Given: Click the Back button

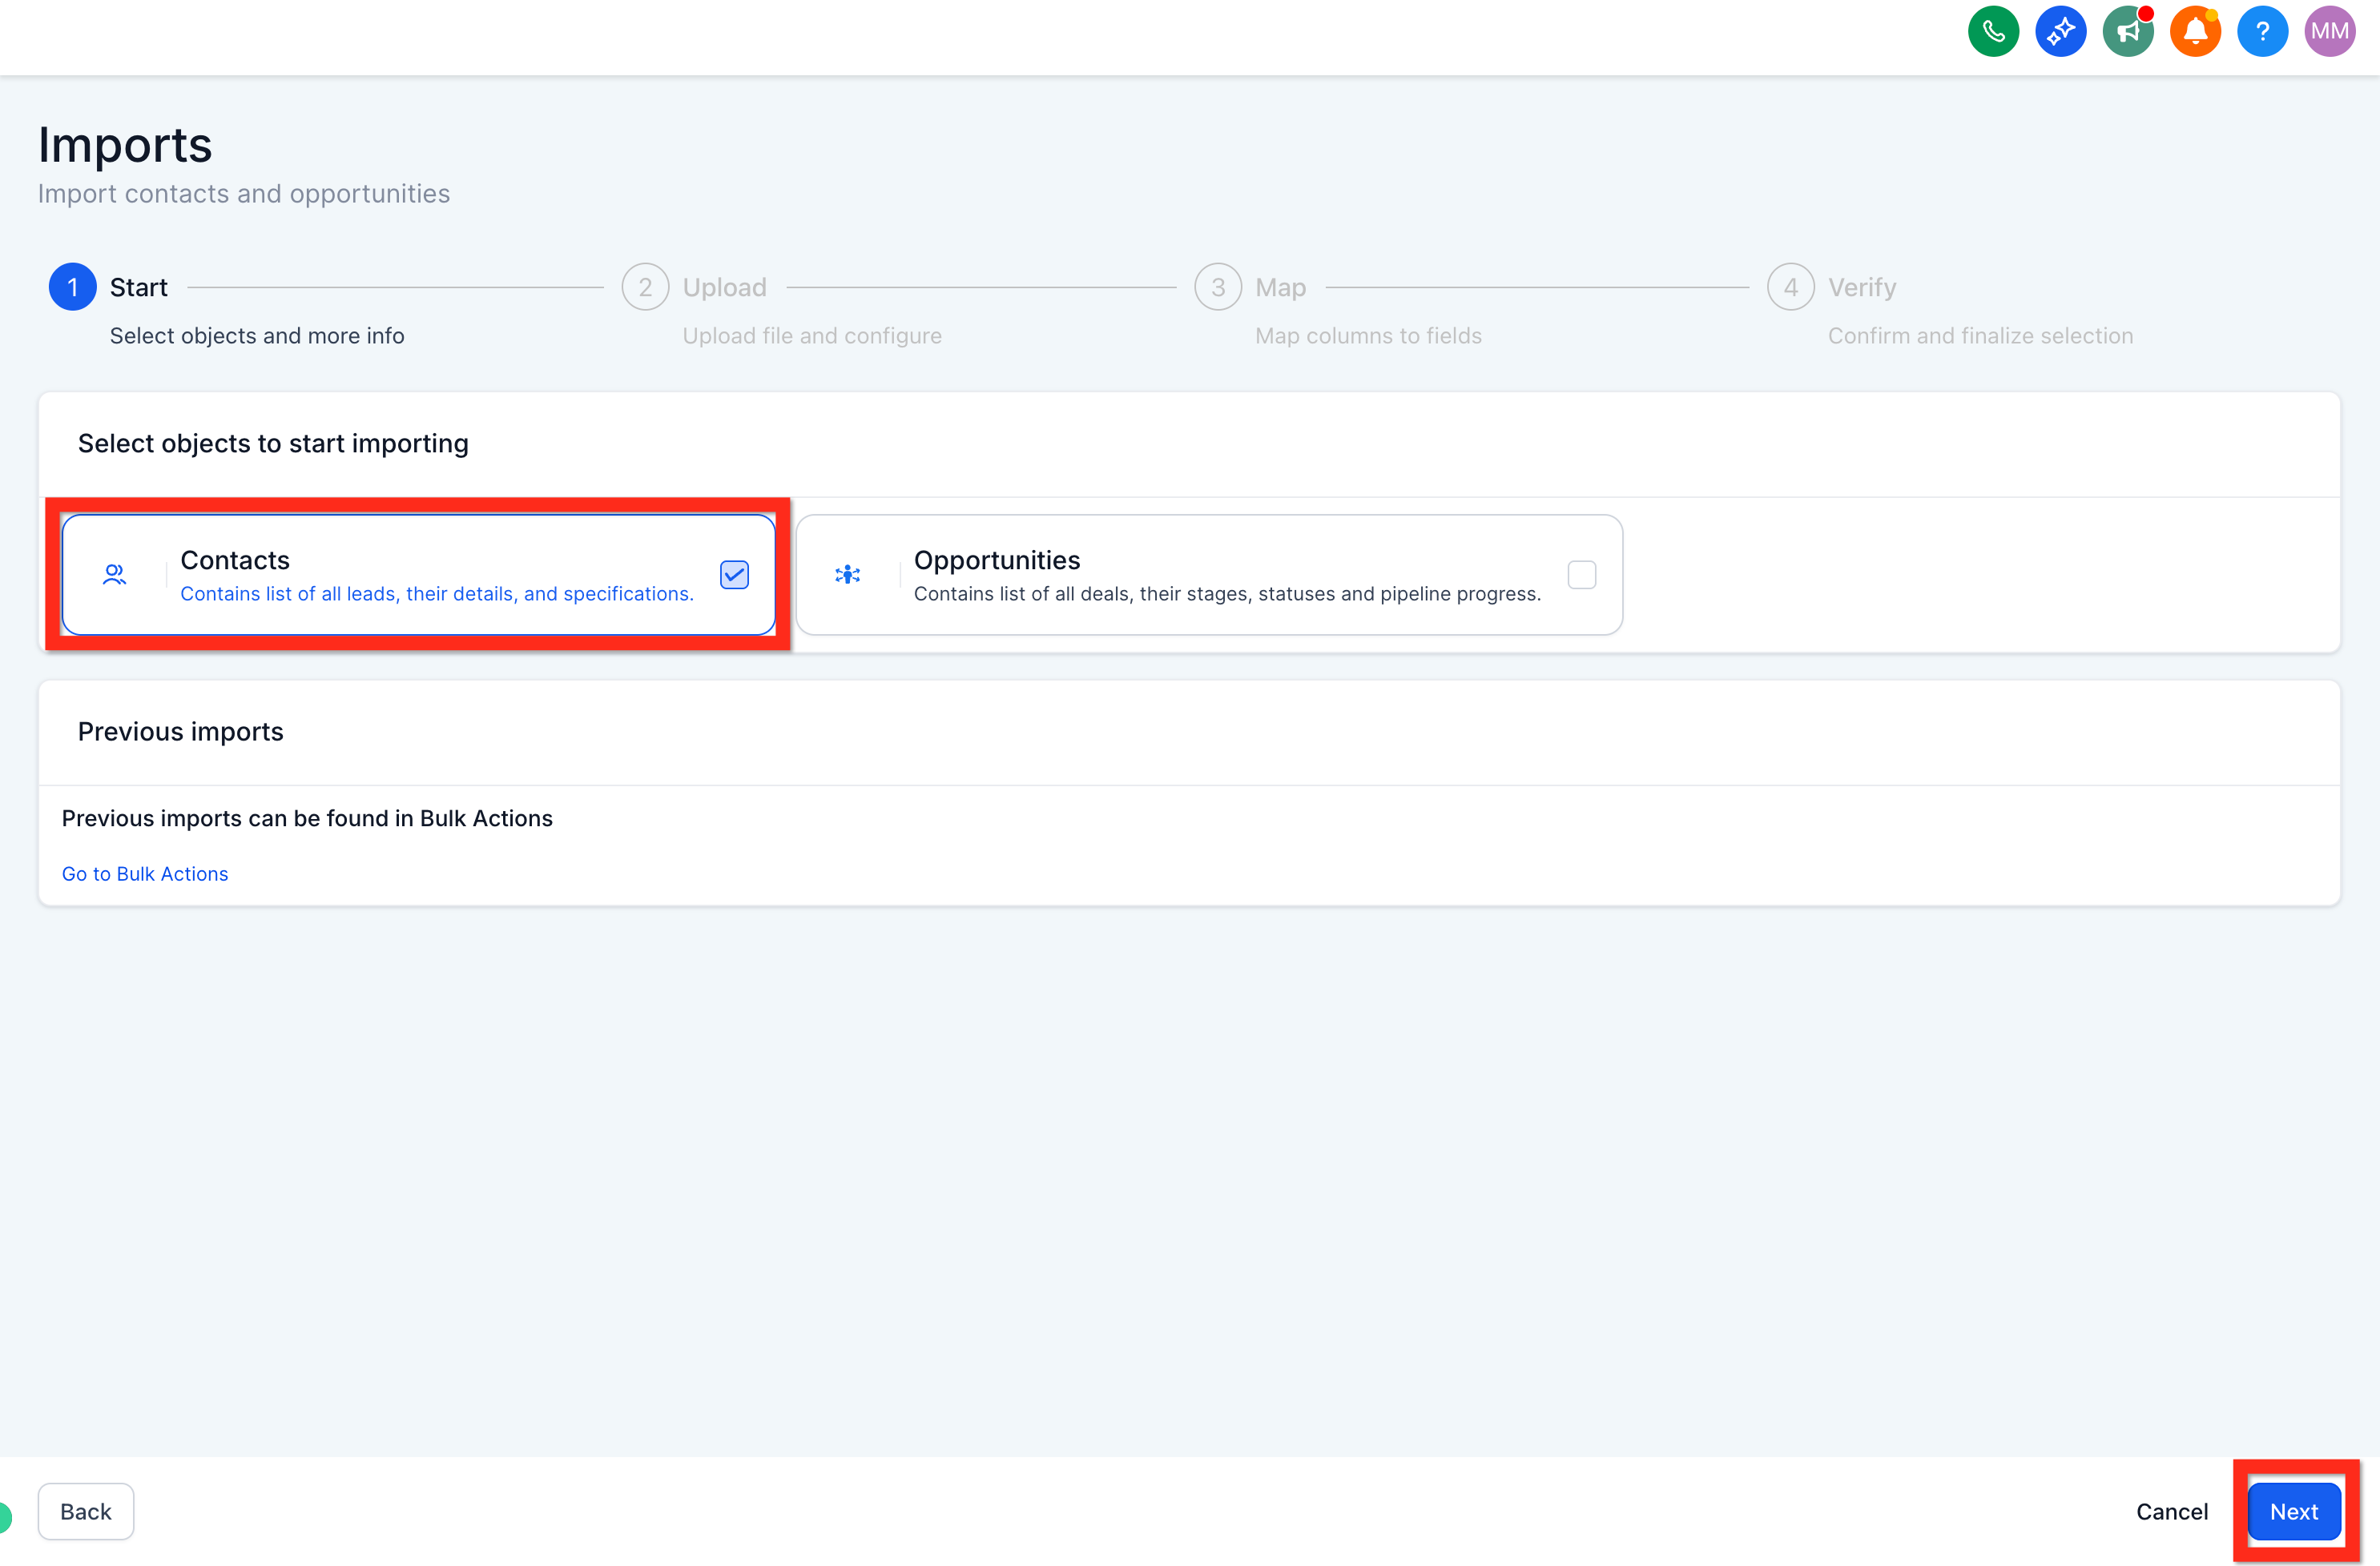Looking at the screenshot, I should click(x=86, y=1511).
